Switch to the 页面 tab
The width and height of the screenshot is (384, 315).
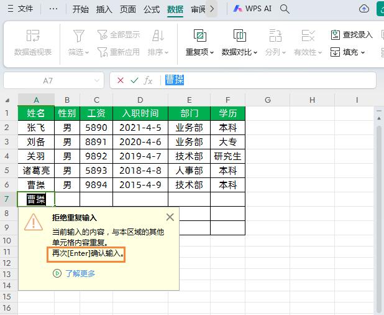[128, 9]
